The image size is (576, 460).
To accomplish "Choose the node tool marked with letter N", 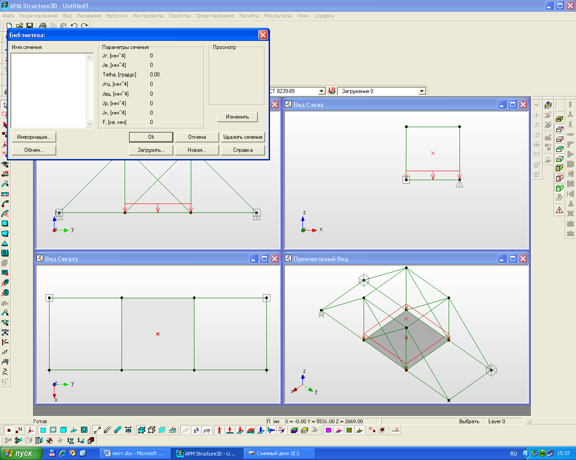I will tap(19, 430).
